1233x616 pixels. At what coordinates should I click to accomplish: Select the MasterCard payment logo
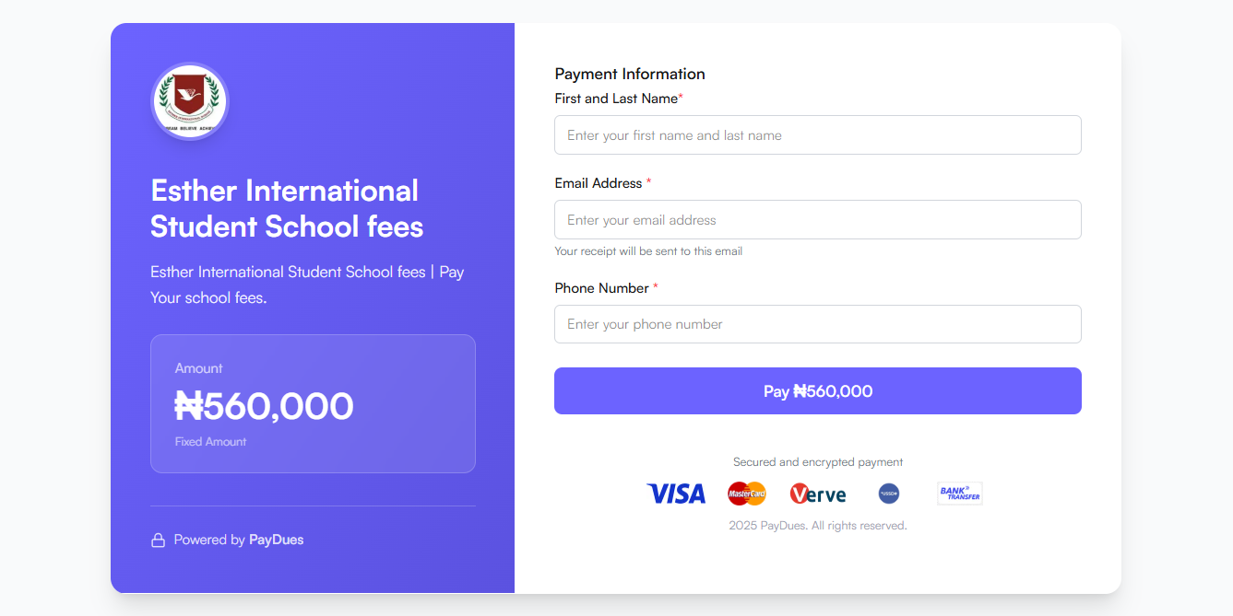point(747,494)
